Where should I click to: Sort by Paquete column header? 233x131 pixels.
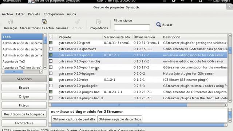[80, 37]
